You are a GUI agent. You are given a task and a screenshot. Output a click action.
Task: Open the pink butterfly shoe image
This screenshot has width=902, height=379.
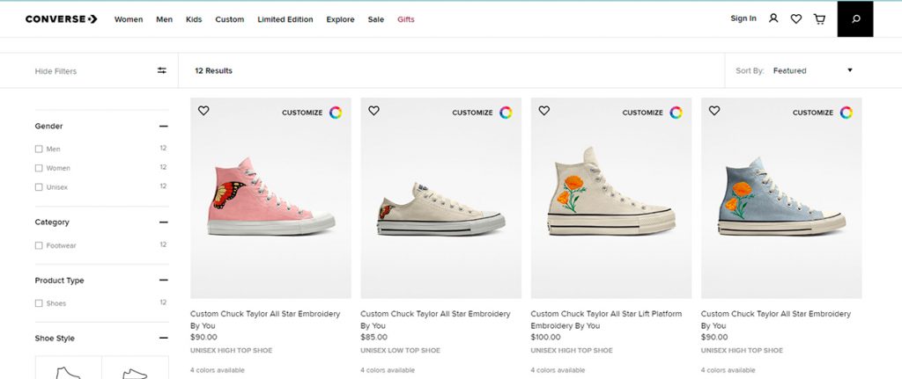[271, 198]
